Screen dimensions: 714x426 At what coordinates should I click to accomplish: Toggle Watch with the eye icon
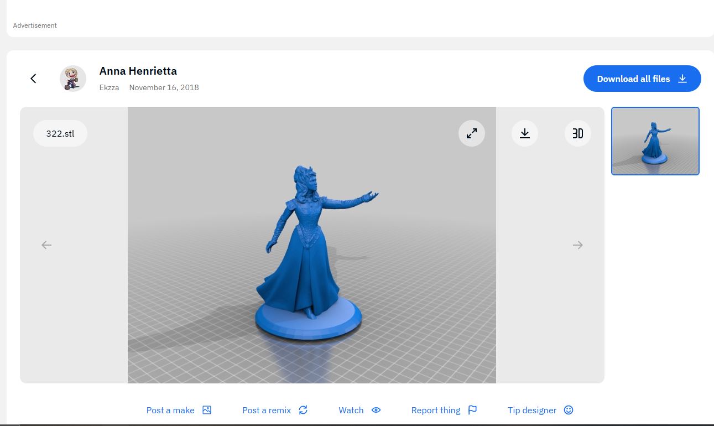(x=376, y=410)
